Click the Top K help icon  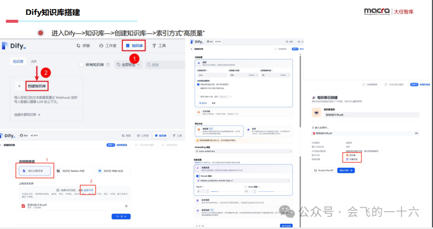[203, 187]
